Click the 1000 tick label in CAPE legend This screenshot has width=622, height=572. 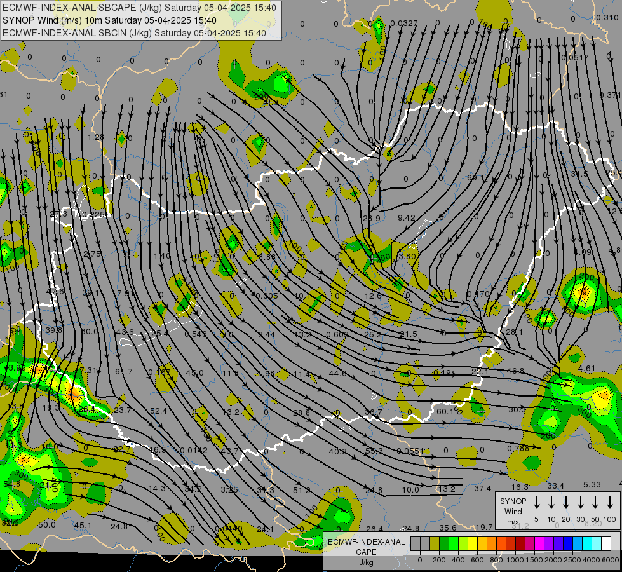[x=515, y=560]
